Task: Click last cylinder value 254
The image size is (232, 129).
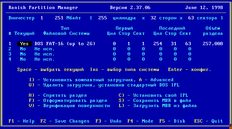Action: coord(158,44)
